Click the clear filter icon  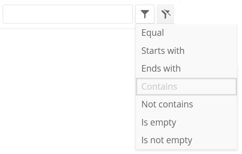[165, 14]
